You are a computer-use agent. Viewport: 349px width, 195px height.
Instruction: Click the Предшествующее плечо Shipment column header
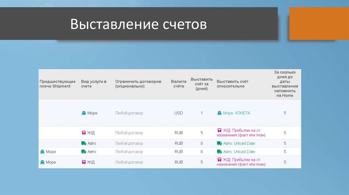[57, 84]
